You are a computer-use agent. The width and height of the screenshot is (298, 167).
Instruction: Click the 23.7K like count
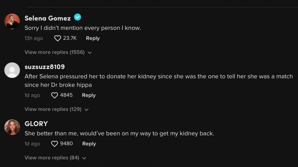click(70, 38)
